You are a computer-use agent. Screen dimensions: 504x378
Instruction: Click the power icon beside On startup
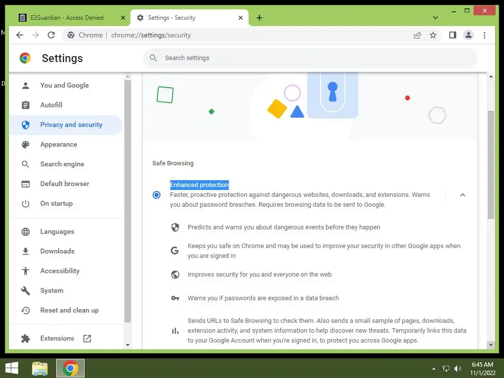click(x=26, y=203)
